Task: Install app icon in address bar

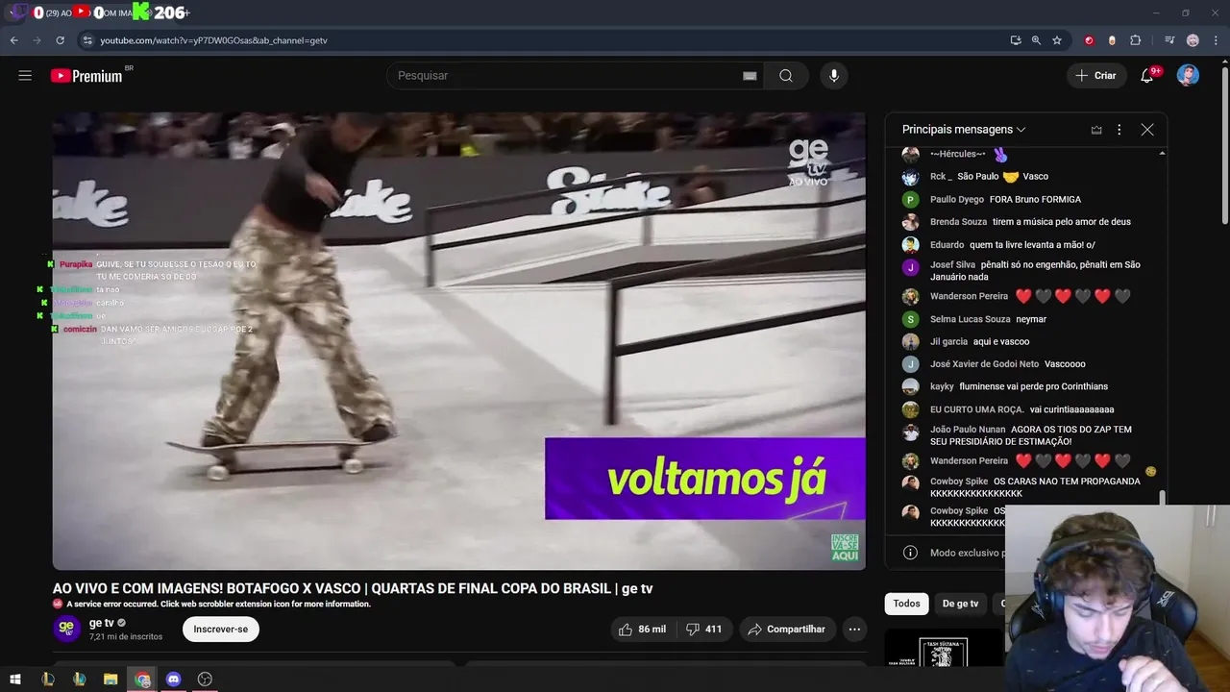Action: click(1016, 40)
